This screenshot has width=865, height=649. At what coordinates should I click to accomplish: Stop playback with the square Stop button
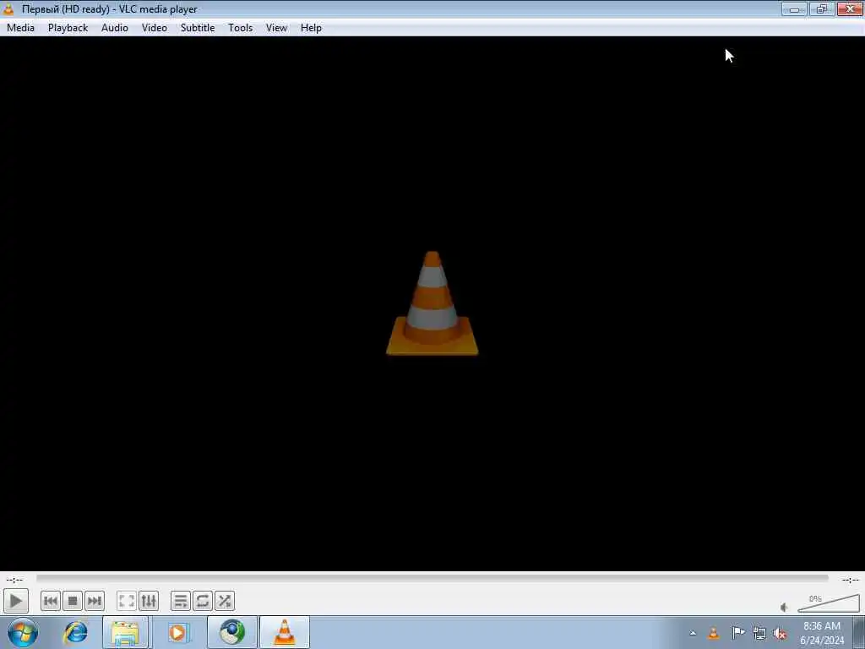pos(73,601)
